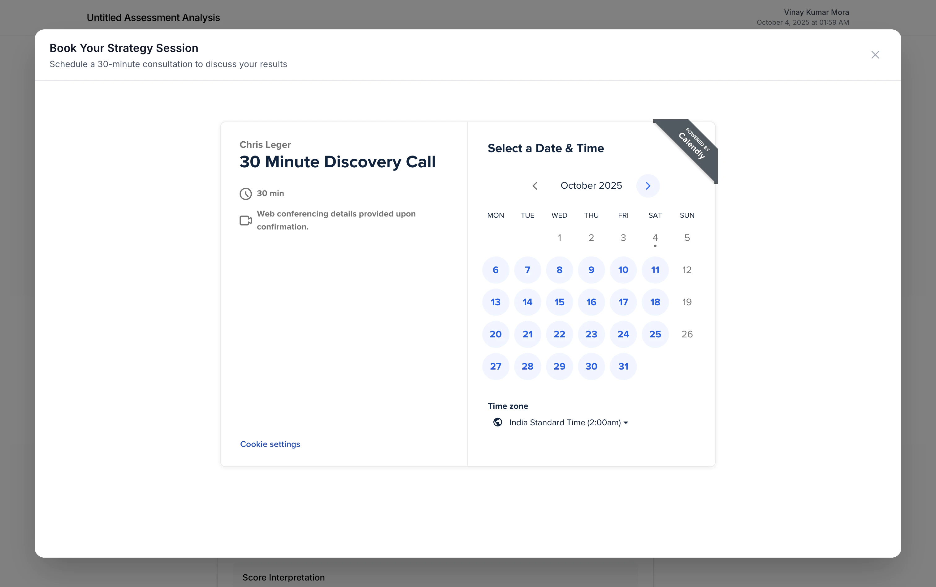Select October 6 on the calendar
Viewport: 936px width, 587px height.
[x=495, y=269]
